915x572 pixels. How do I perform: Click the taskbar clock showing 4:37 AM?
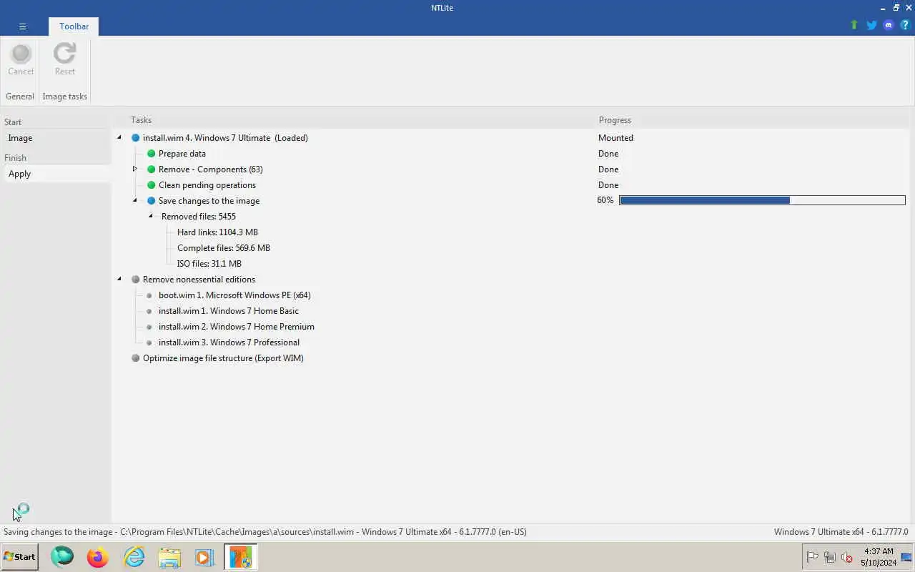coord(879,557)
